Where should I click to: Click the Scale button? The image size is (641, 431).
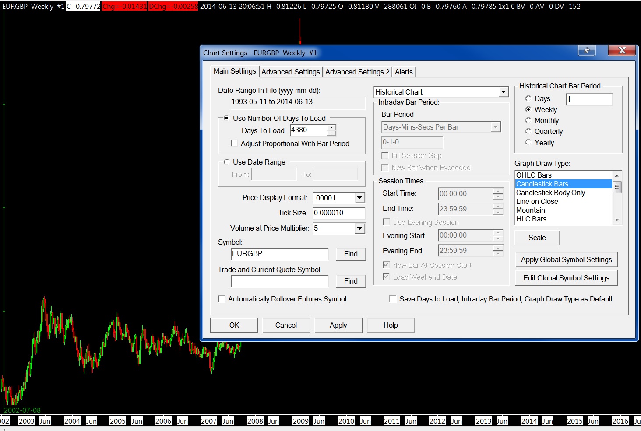pos(537,238)
